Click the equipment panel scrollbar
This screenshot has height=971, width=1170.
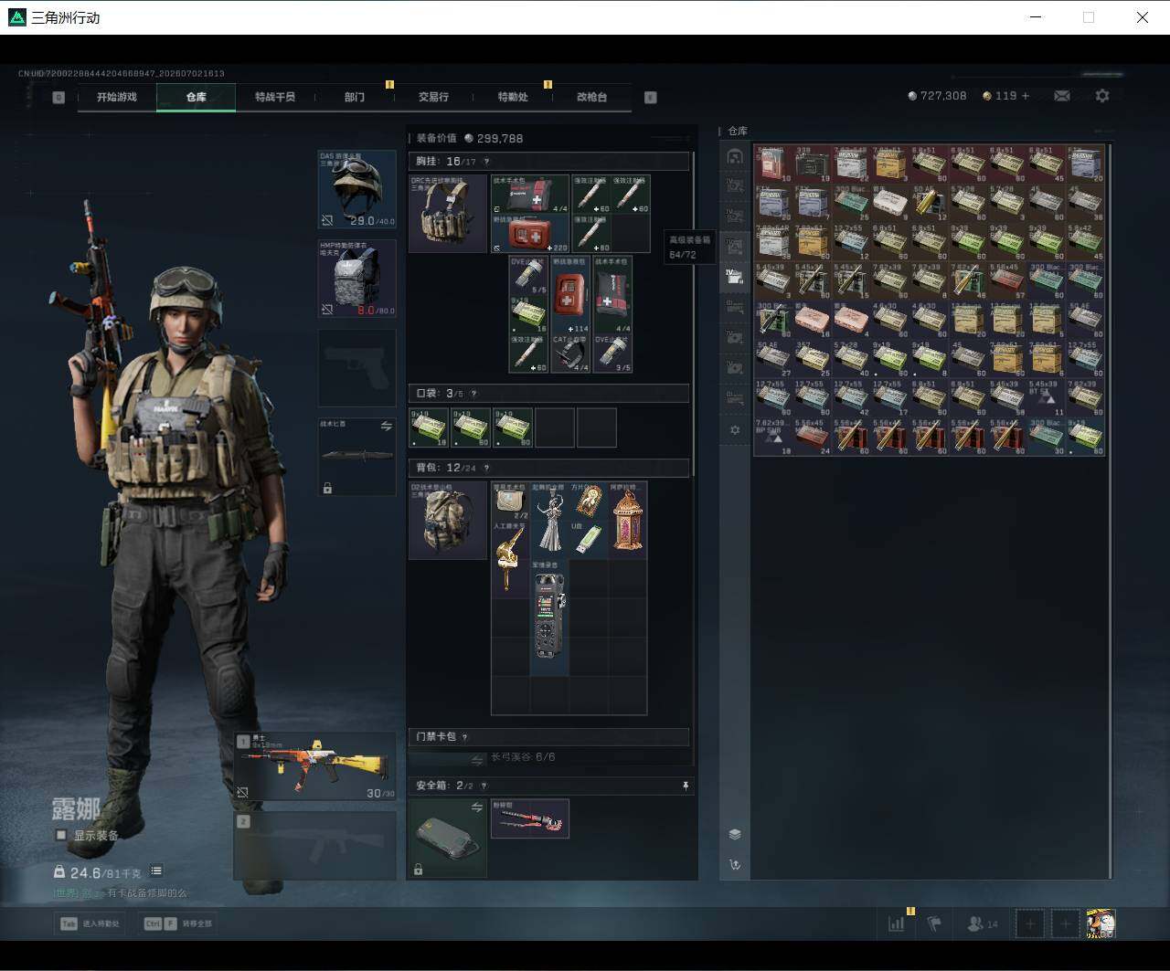click(694, 315)
